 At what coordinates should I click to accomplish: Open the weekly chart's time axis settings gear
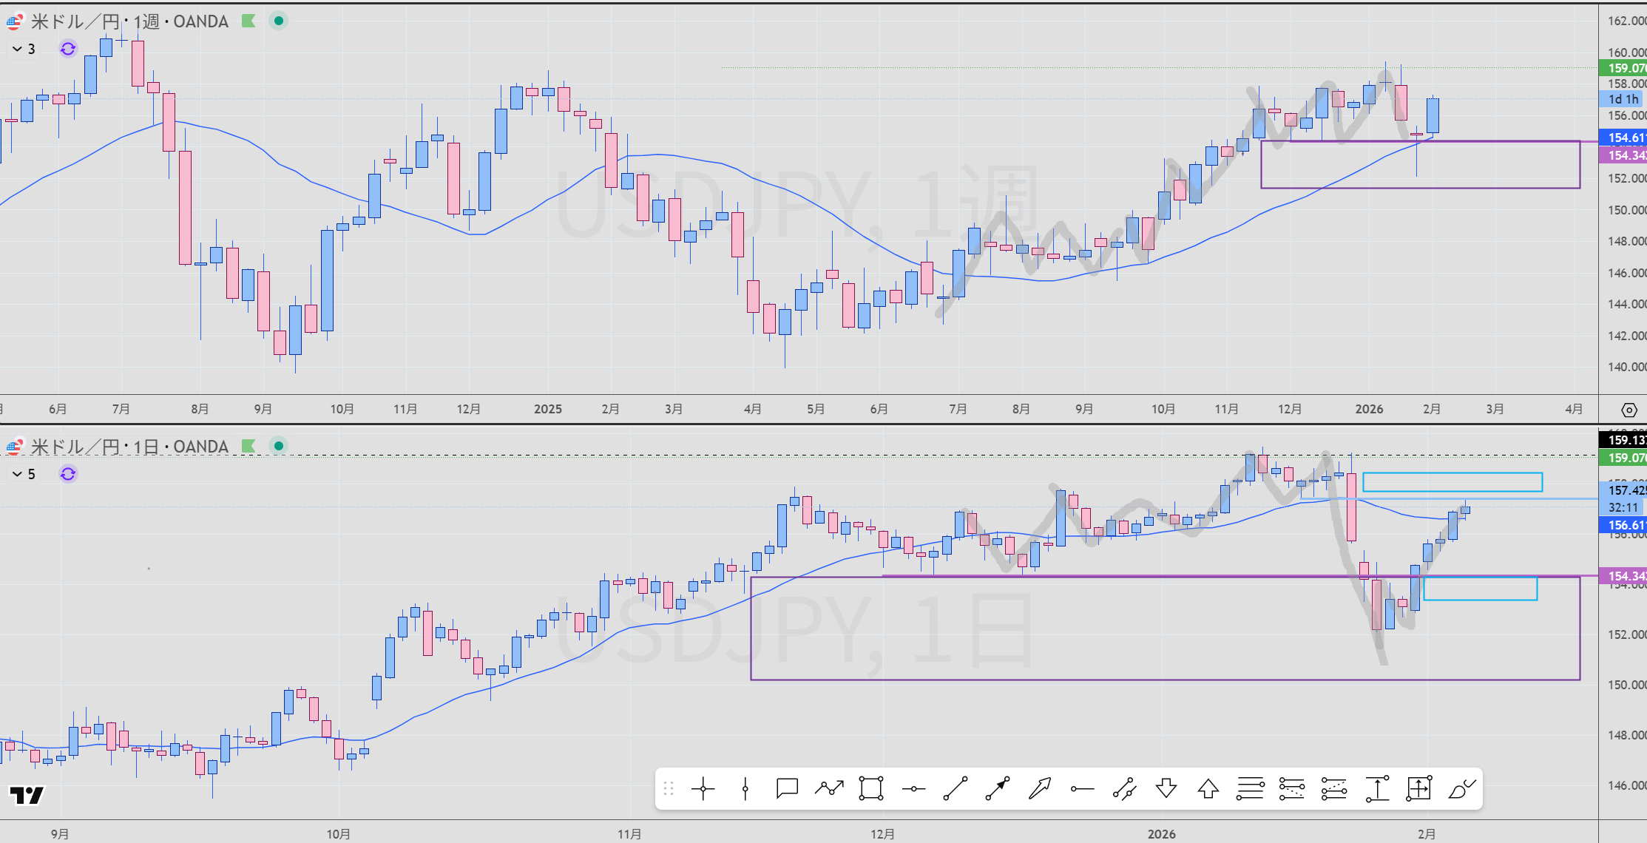[x=1629, y=410]
